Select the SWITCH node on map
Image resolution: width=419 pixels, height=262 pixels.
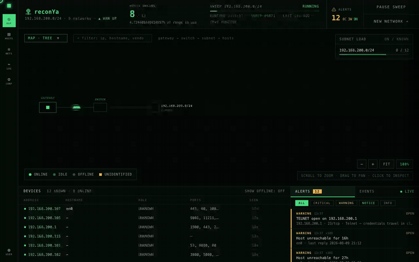(x=100, y=107)
